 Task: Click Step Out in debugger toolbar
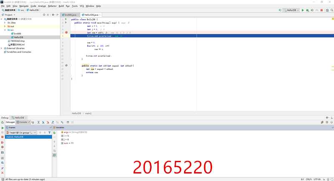[53, 122]
